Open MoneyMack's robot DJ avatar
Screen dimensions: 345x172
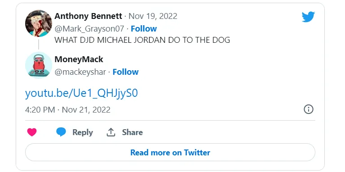39,65
